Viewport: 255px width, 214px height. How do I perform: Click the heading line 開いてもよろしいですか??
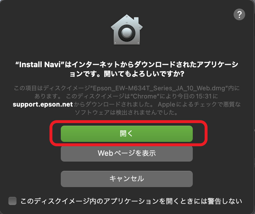(x=127, y=74)
